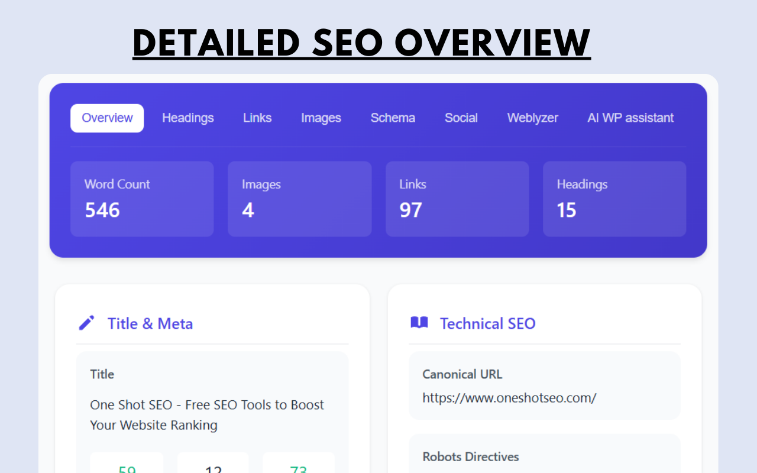Click the pencil icon beside Title & Meta

86,323
